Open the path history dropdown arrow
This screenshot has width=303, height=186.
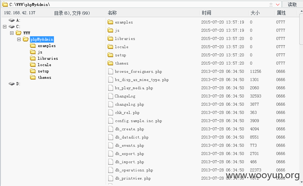[278, 4]
